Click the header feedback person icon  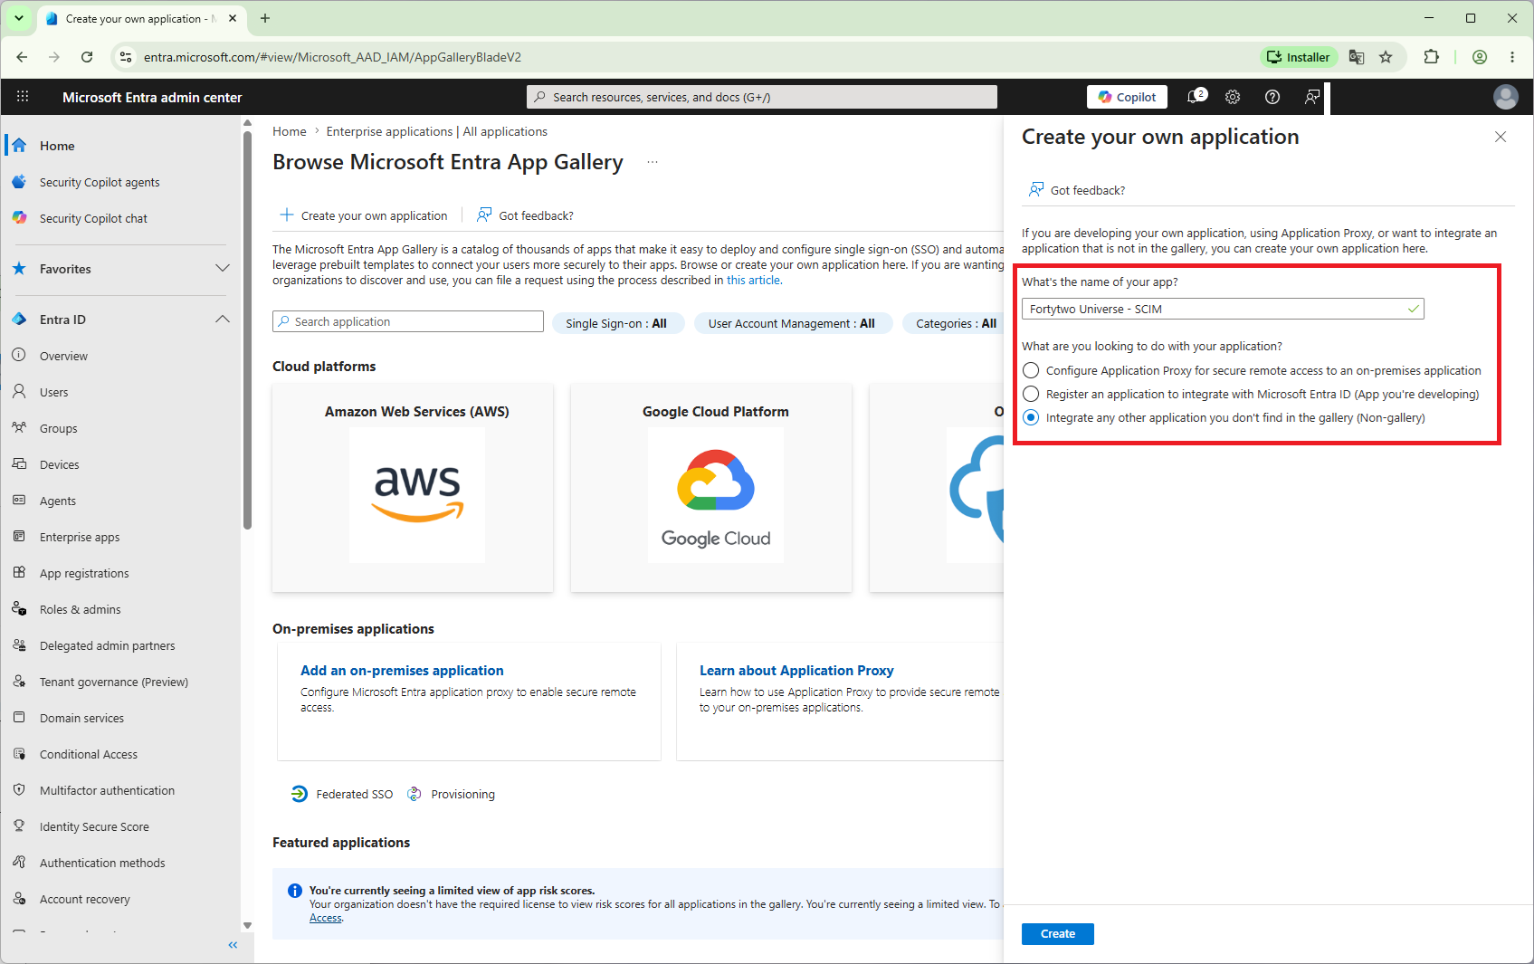1312,97
